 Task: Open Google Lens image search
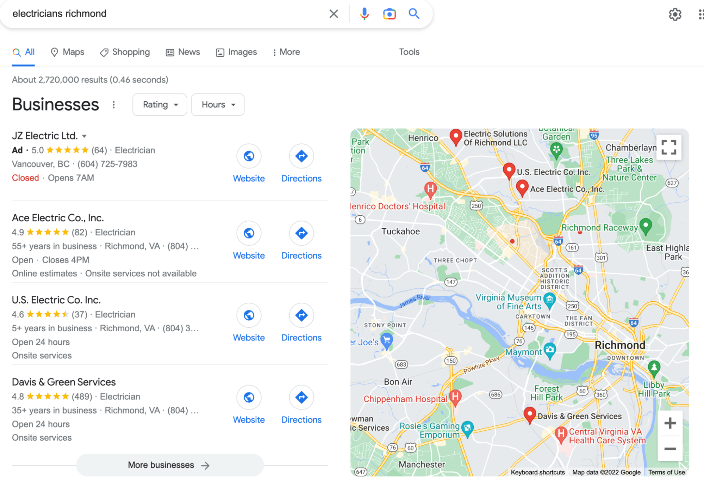point(389,14)
